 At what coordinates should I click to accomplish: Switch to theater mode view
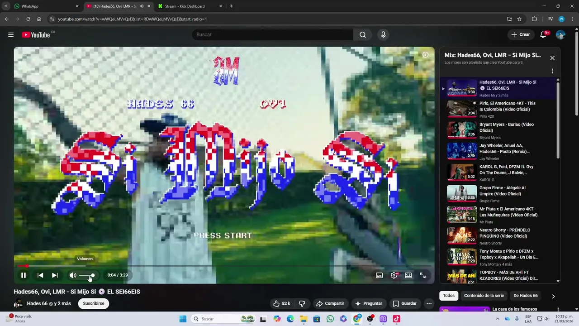408,275
